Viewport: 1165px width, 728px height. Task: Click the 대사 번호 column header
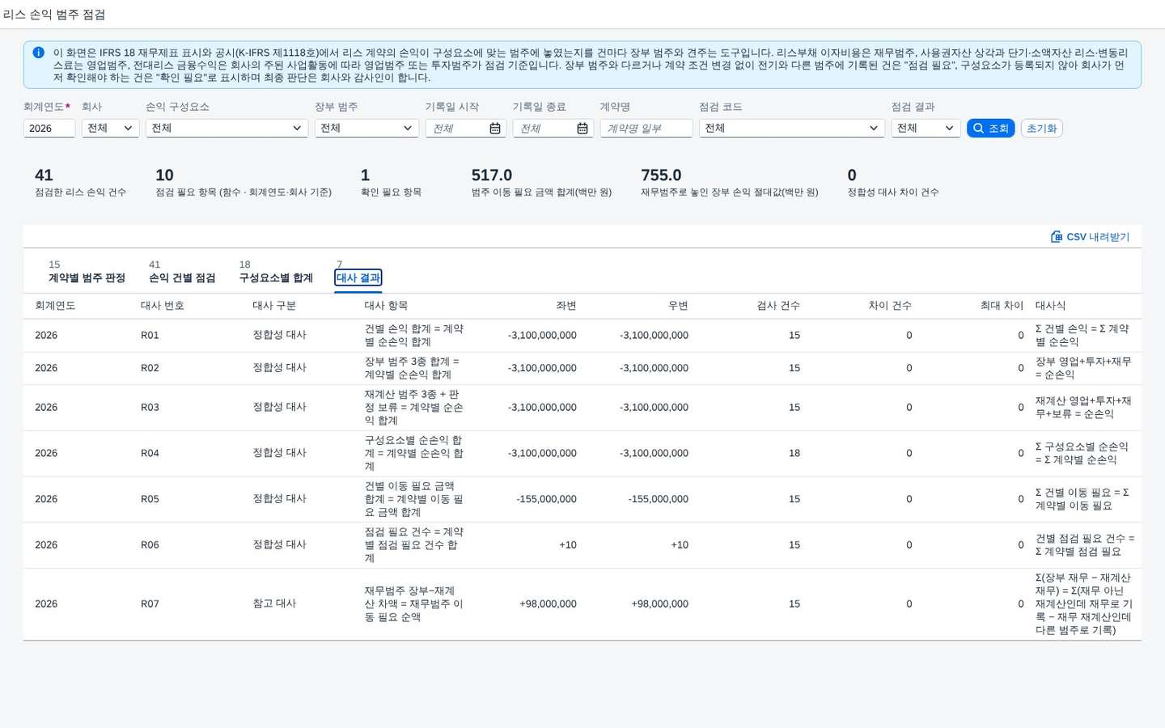coord(163,306)
